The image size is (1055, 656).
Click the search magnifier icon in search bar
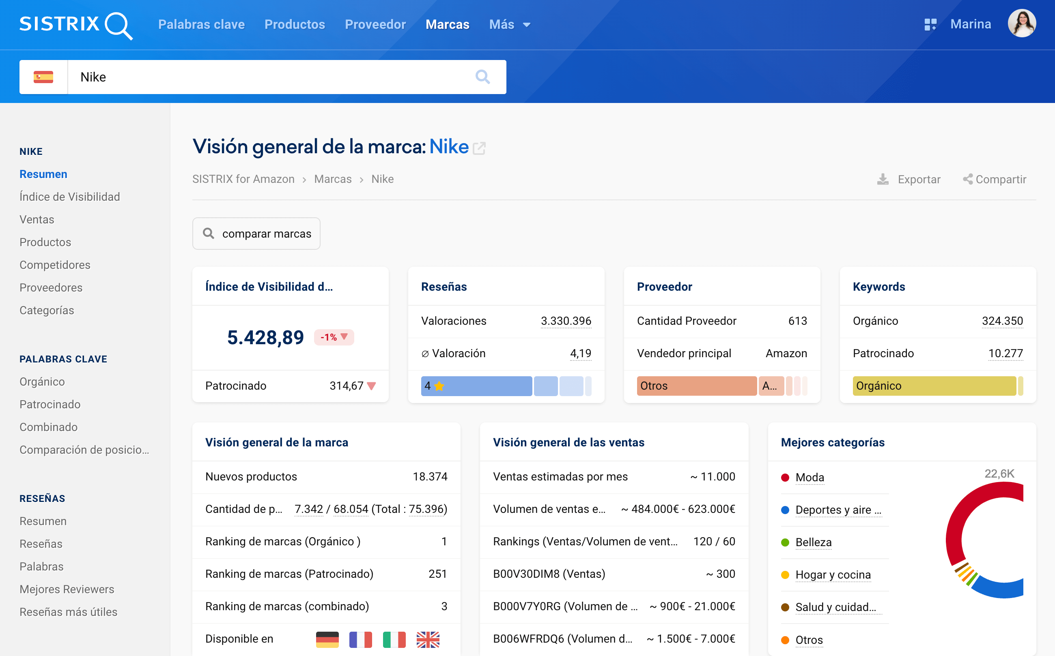point(482,77)
